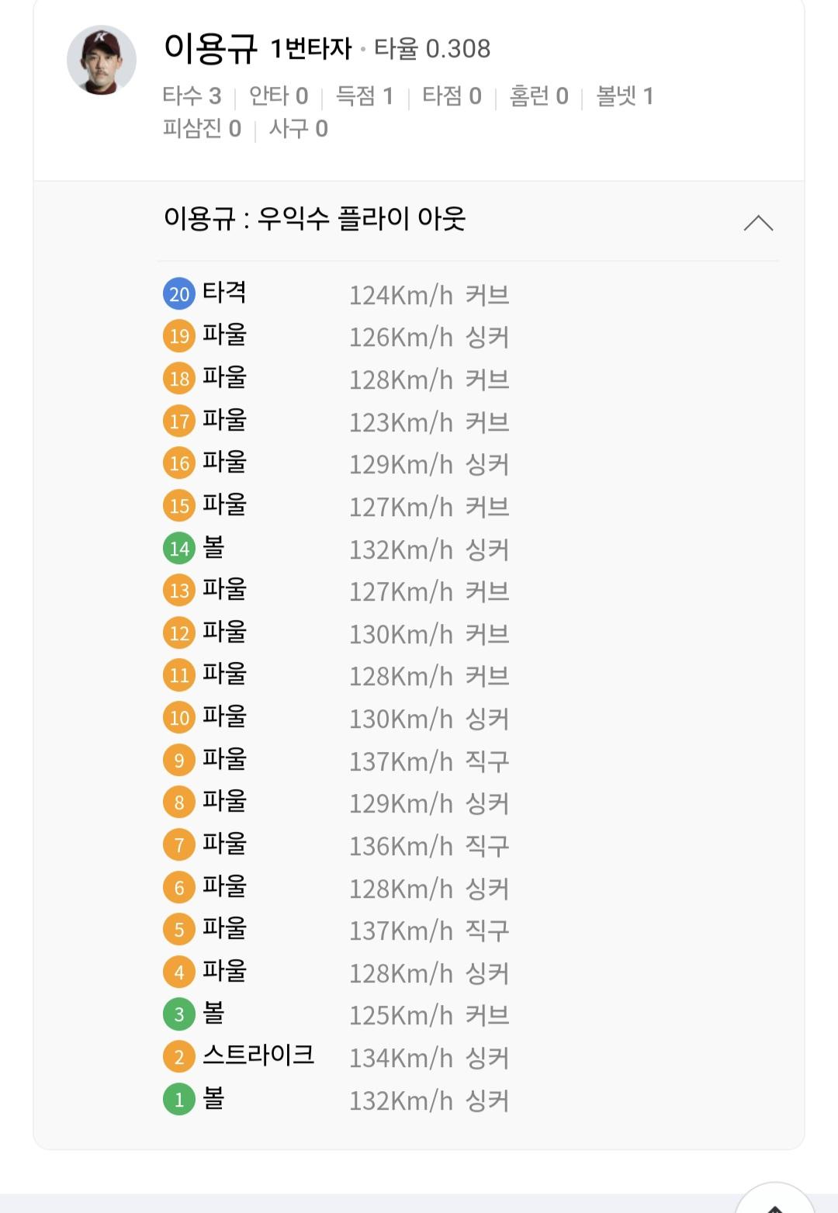Viewport: 838px width, 1213px height.
Task: Click orange foul badge number 9
Action: 179,761
